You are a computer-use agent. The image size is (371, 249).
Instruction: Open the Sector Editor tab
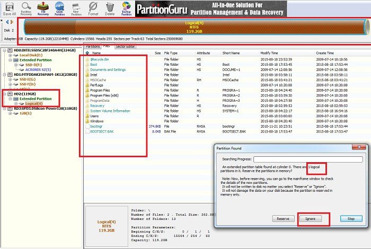(125, 46)
